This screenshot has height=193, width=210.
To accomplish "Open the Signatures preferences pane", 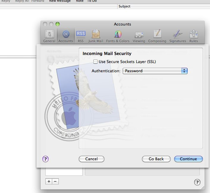I will pyautogui.click(x=177, y=36).
